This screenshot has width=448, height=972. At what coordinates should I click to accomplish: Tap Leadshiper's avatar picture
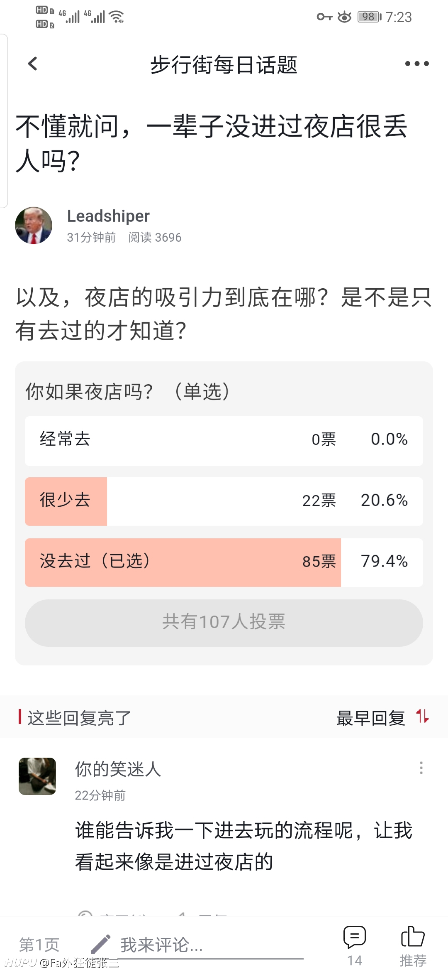click(34, 226)
